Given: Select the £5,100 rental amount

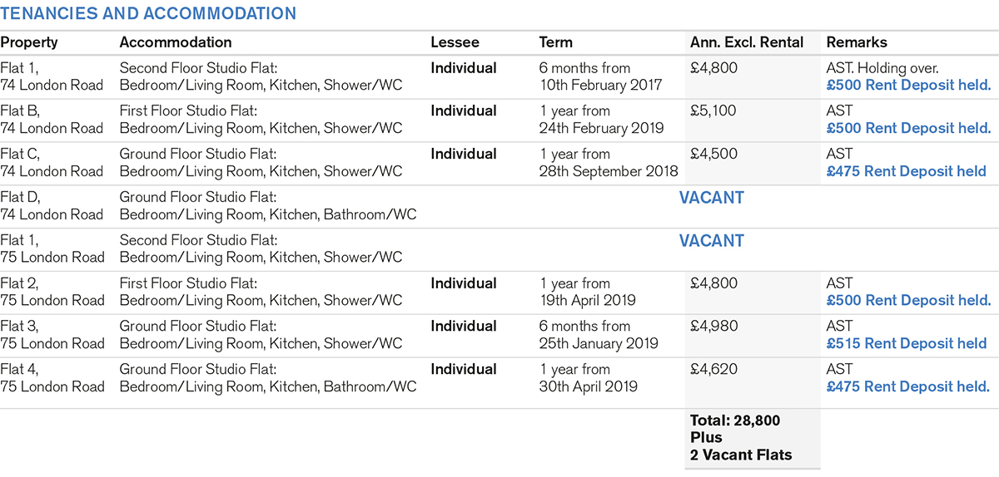Looking at the screenshot, I should click(713, 111).
